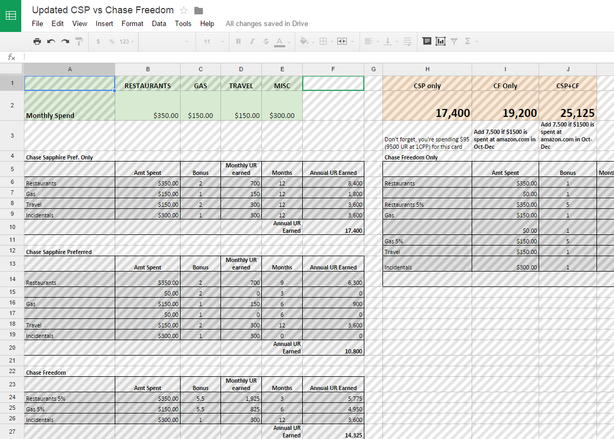The image size is (614, 439).
Task: Click the Merge cells icon
Action: coord(342,41)
